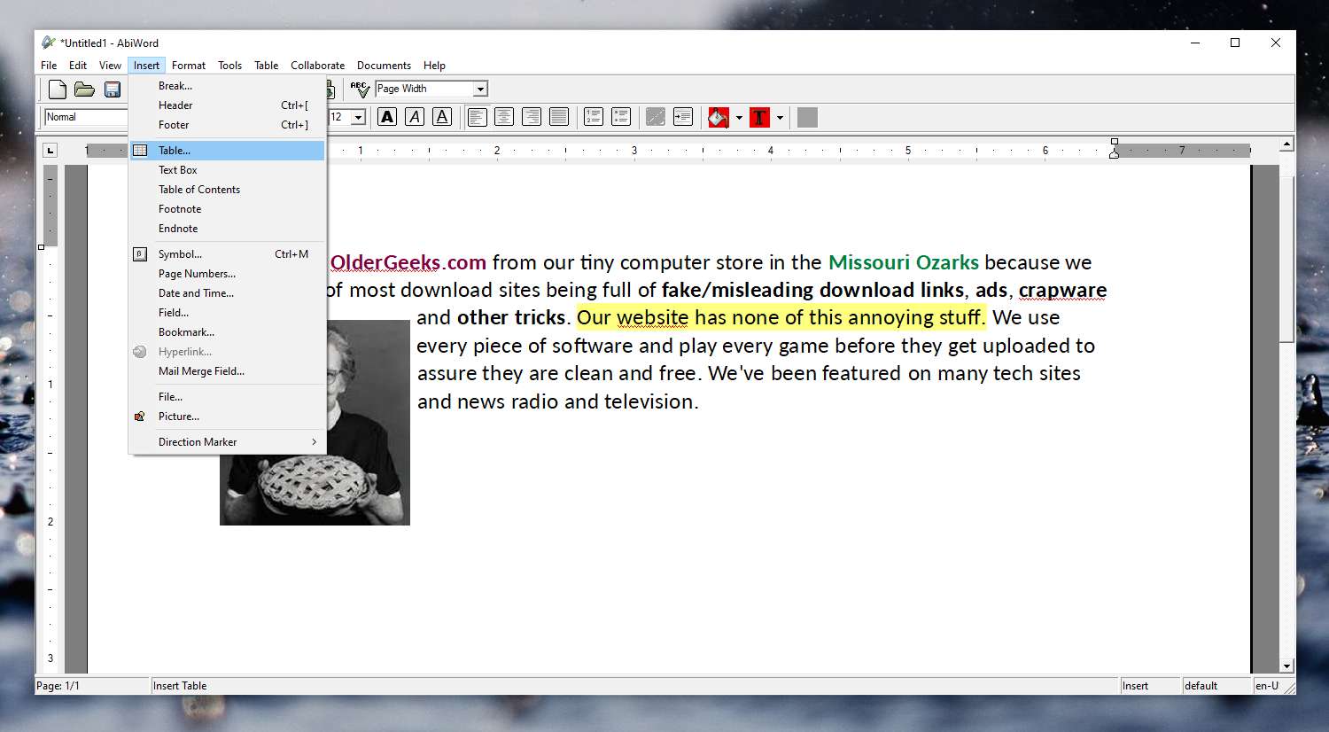
Task: Open the Collaborate menu
Action: tap(317, 66)
